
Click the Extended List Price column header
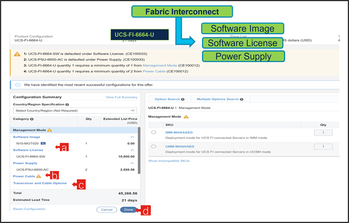120,121
